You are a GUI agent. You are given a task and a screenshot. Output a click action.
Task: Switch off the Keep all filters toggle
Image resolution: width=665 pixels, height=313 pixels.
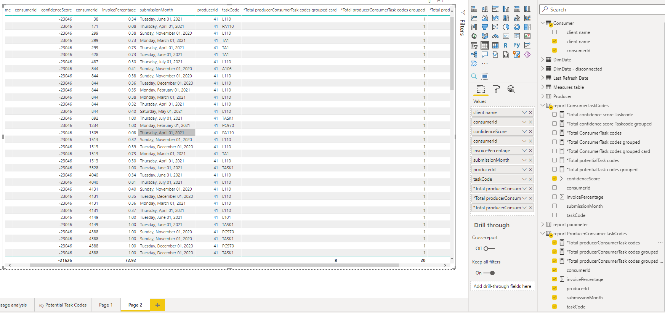489,273
